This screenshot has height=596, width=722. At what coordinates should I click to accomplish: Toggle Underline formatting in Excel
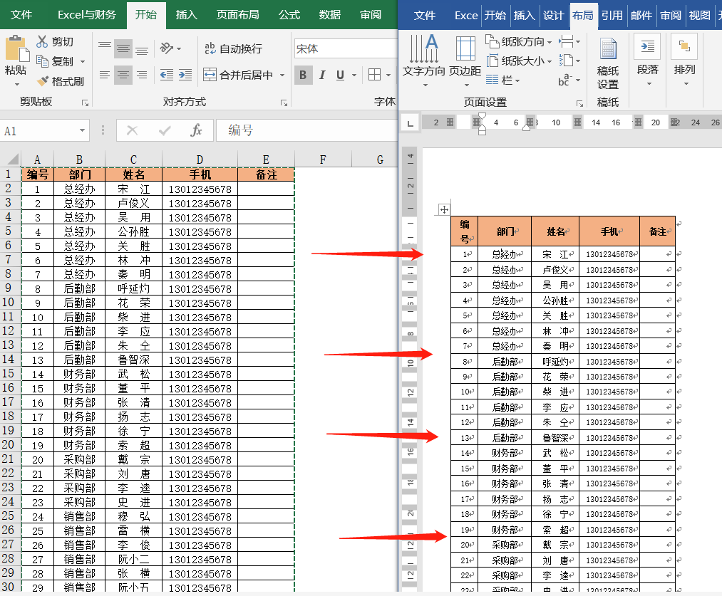tap(340, 75)
